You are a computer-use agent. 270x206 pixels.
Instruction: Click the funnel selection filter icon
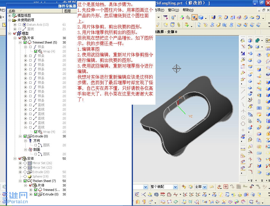pos(184,187)
